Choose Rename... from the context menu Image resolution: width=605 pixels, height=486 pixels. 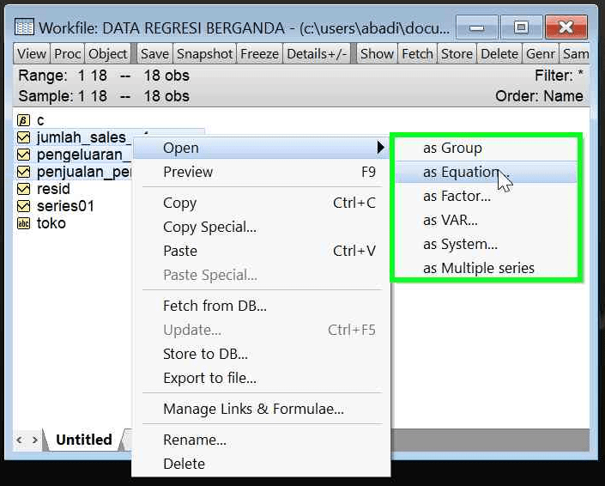(194, 440)
